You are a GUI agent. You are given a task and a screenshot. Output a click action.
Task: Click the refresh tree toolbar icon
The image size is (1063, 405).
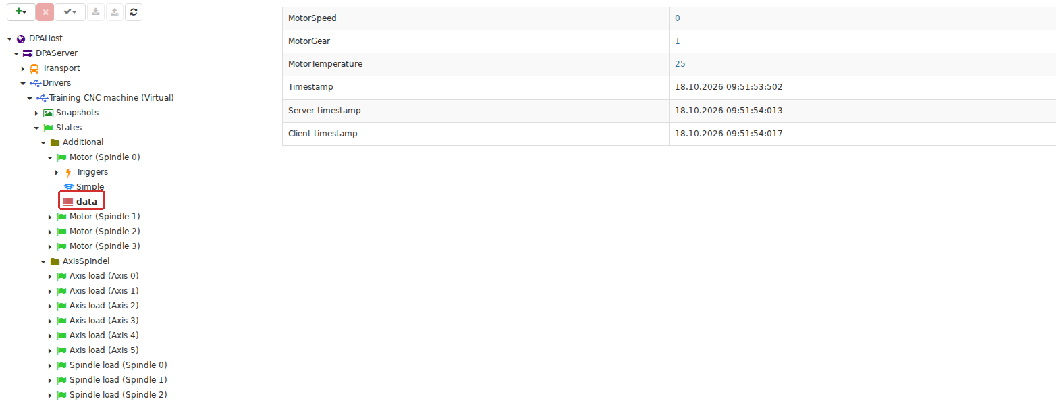point(134,12)
